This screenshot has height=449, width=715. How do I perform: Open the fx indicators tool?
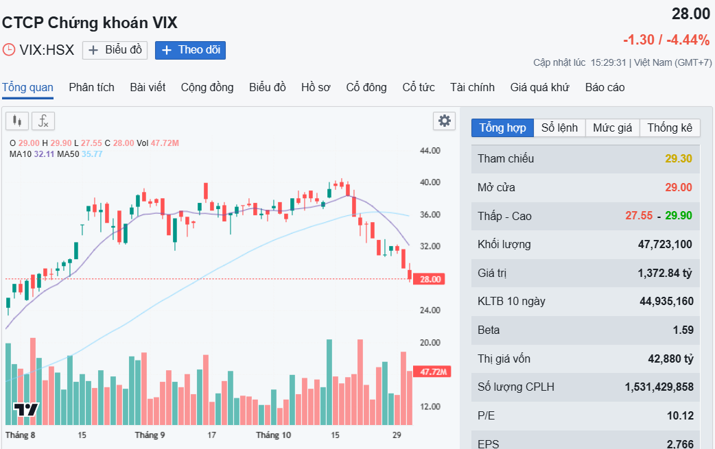[x=43, y=121]
